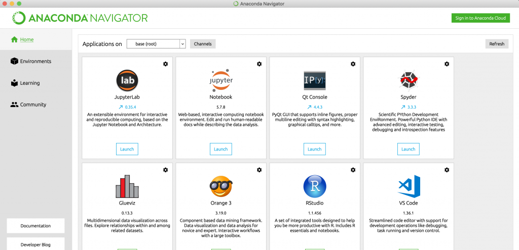Screen dimensions: 519x250
Task: Launch JupyterLab
Action: pos(127,149)
